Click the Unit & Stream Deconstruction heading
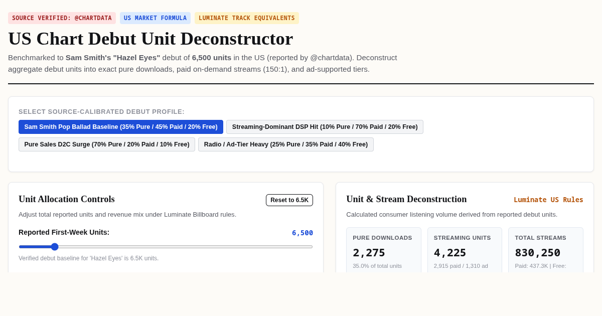Viewport: 602px width, 316px height. (x=406, y=199)
